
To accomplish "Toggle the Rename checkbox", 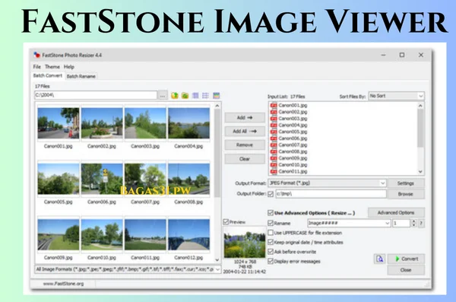I will (x=271, y=223).
